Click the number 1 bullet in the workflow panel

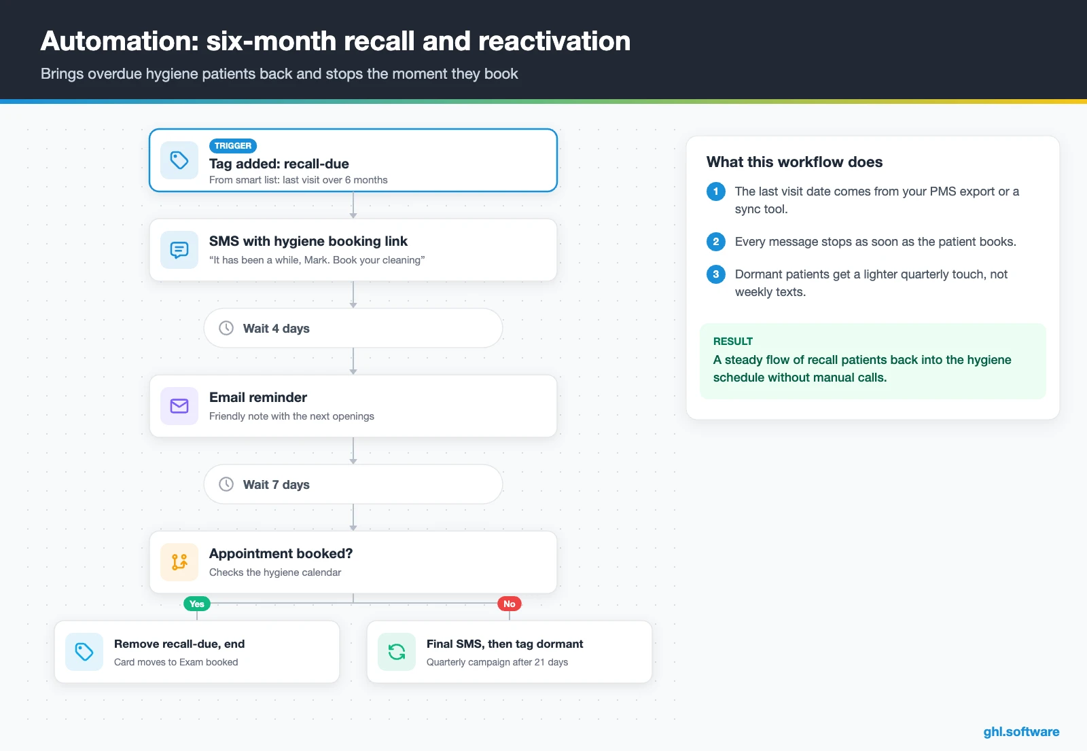click(x=716, y=191)
